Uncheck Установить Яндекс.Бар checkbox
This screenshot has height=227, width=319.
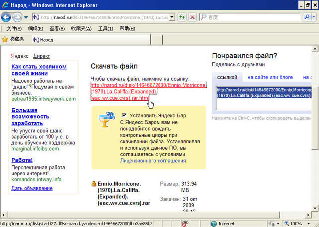pyautogui.click(x=124, y=115)
